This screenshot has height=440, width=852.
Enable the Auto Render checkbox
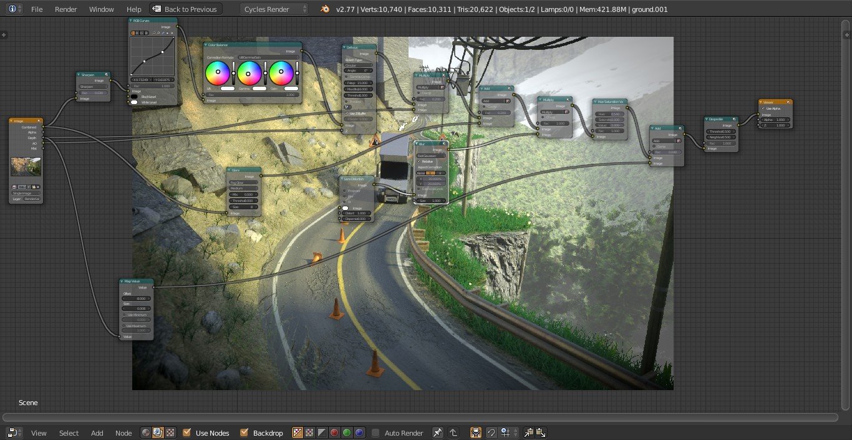(375, 433)
